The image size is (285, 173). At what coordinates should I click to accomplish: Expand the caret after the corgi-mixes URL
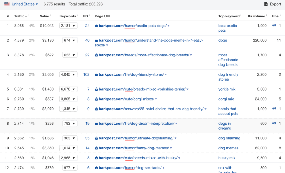[x=156, y=99]
